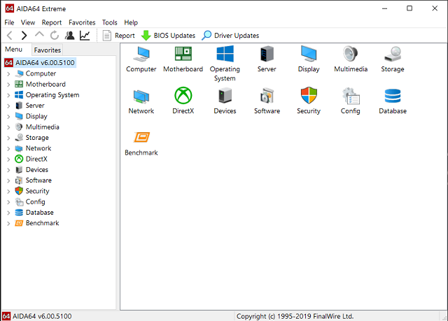Click the Forward navigation arrow
This screenshot has height=321, width=448.
(x=24, y=36)
